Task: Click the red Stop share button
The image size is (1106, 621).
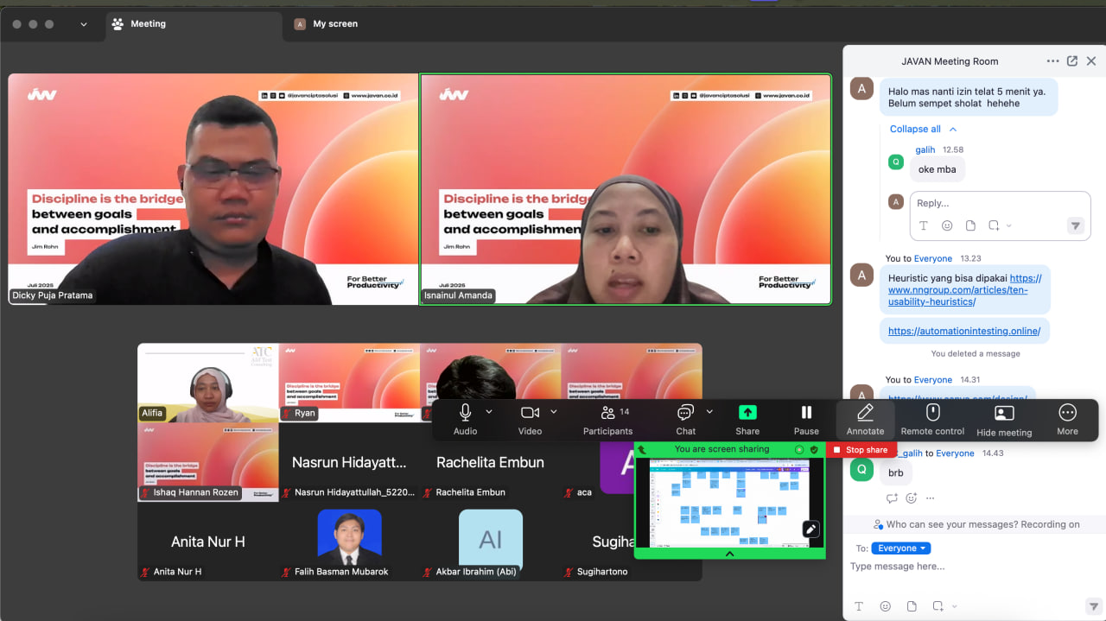Action: click(860, 450)
